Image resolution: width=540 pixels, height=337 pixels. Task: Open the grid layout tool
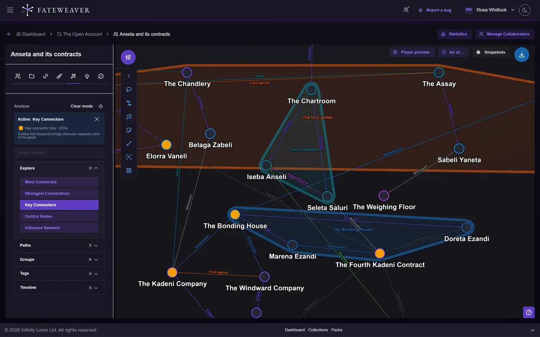(x=129, y=171)
